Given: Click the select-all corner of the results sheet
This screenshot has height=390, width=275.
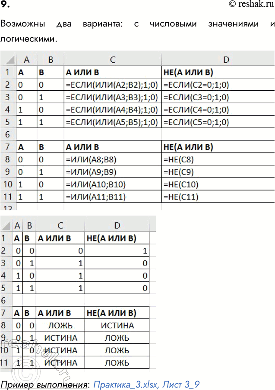Looking at the screenshot, I should tap(6, 225).
